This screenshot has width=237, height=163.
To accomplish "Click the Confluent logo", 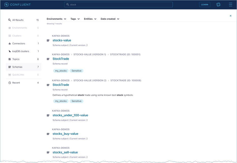I will [x=18, y=5].
